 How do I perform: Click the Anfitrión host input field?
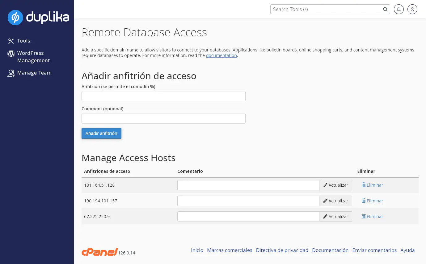click(163, 96)
